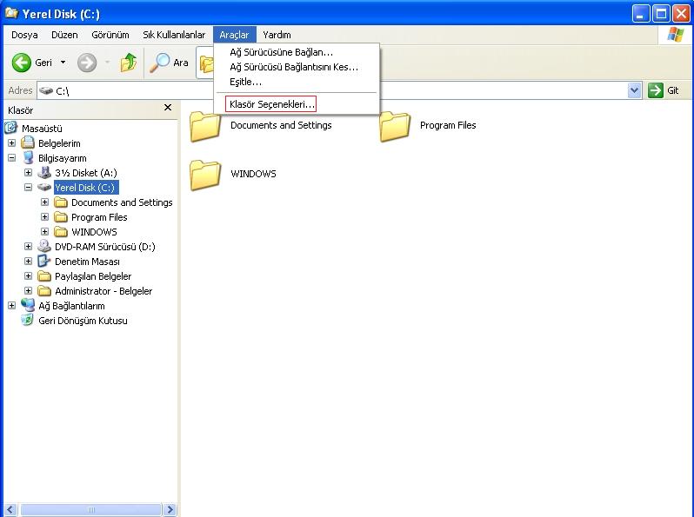Screen dimensions: 694x517
Task: Expand Documents and Settings in tree
Action: pos(44,202)
